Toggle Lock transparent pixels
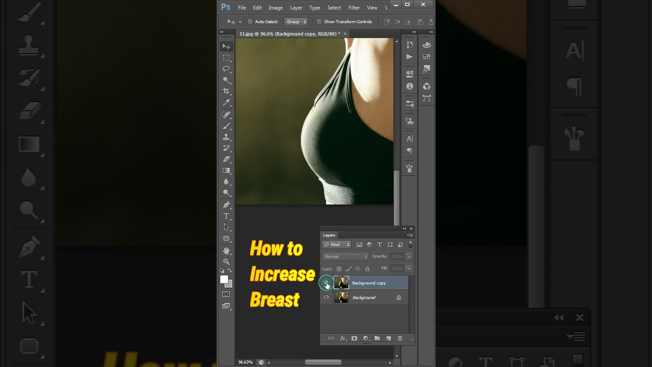Viewport: 652px width, 367px height. [339, 269]
